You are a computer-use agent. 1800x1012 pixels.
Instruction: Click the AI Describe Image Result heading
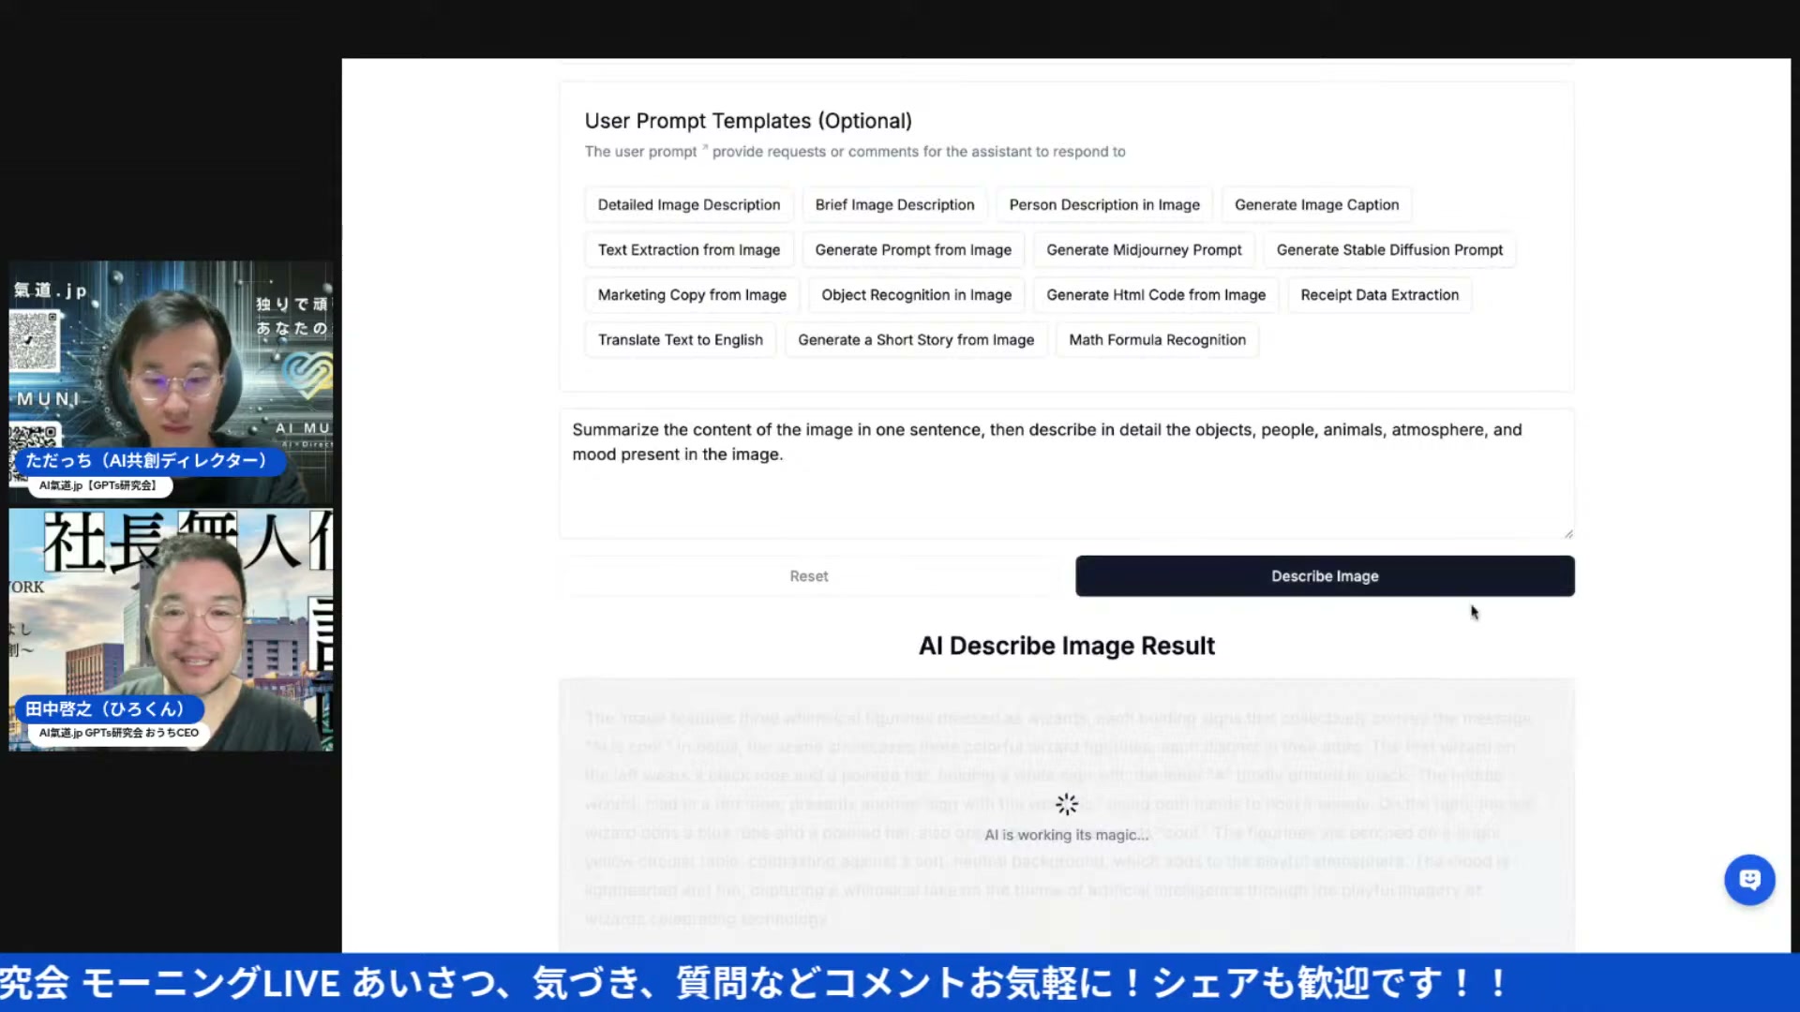[x=1066, y=646]
